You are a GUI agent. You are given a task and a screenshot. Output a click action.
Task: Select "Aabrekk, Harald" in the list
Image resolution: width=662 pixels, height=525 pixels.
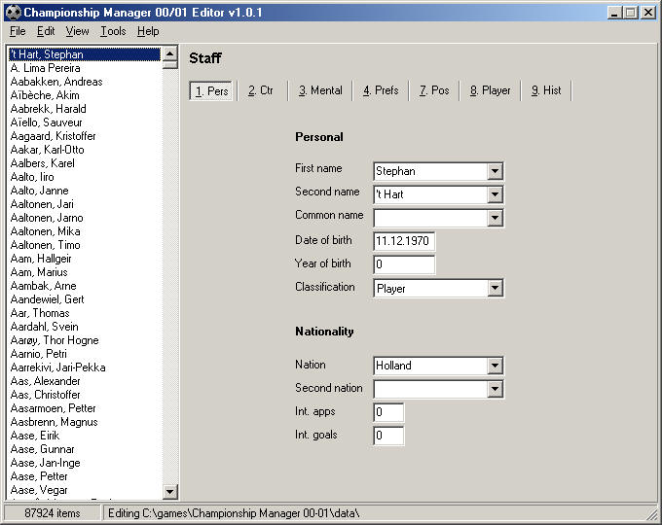pos(85,109)
